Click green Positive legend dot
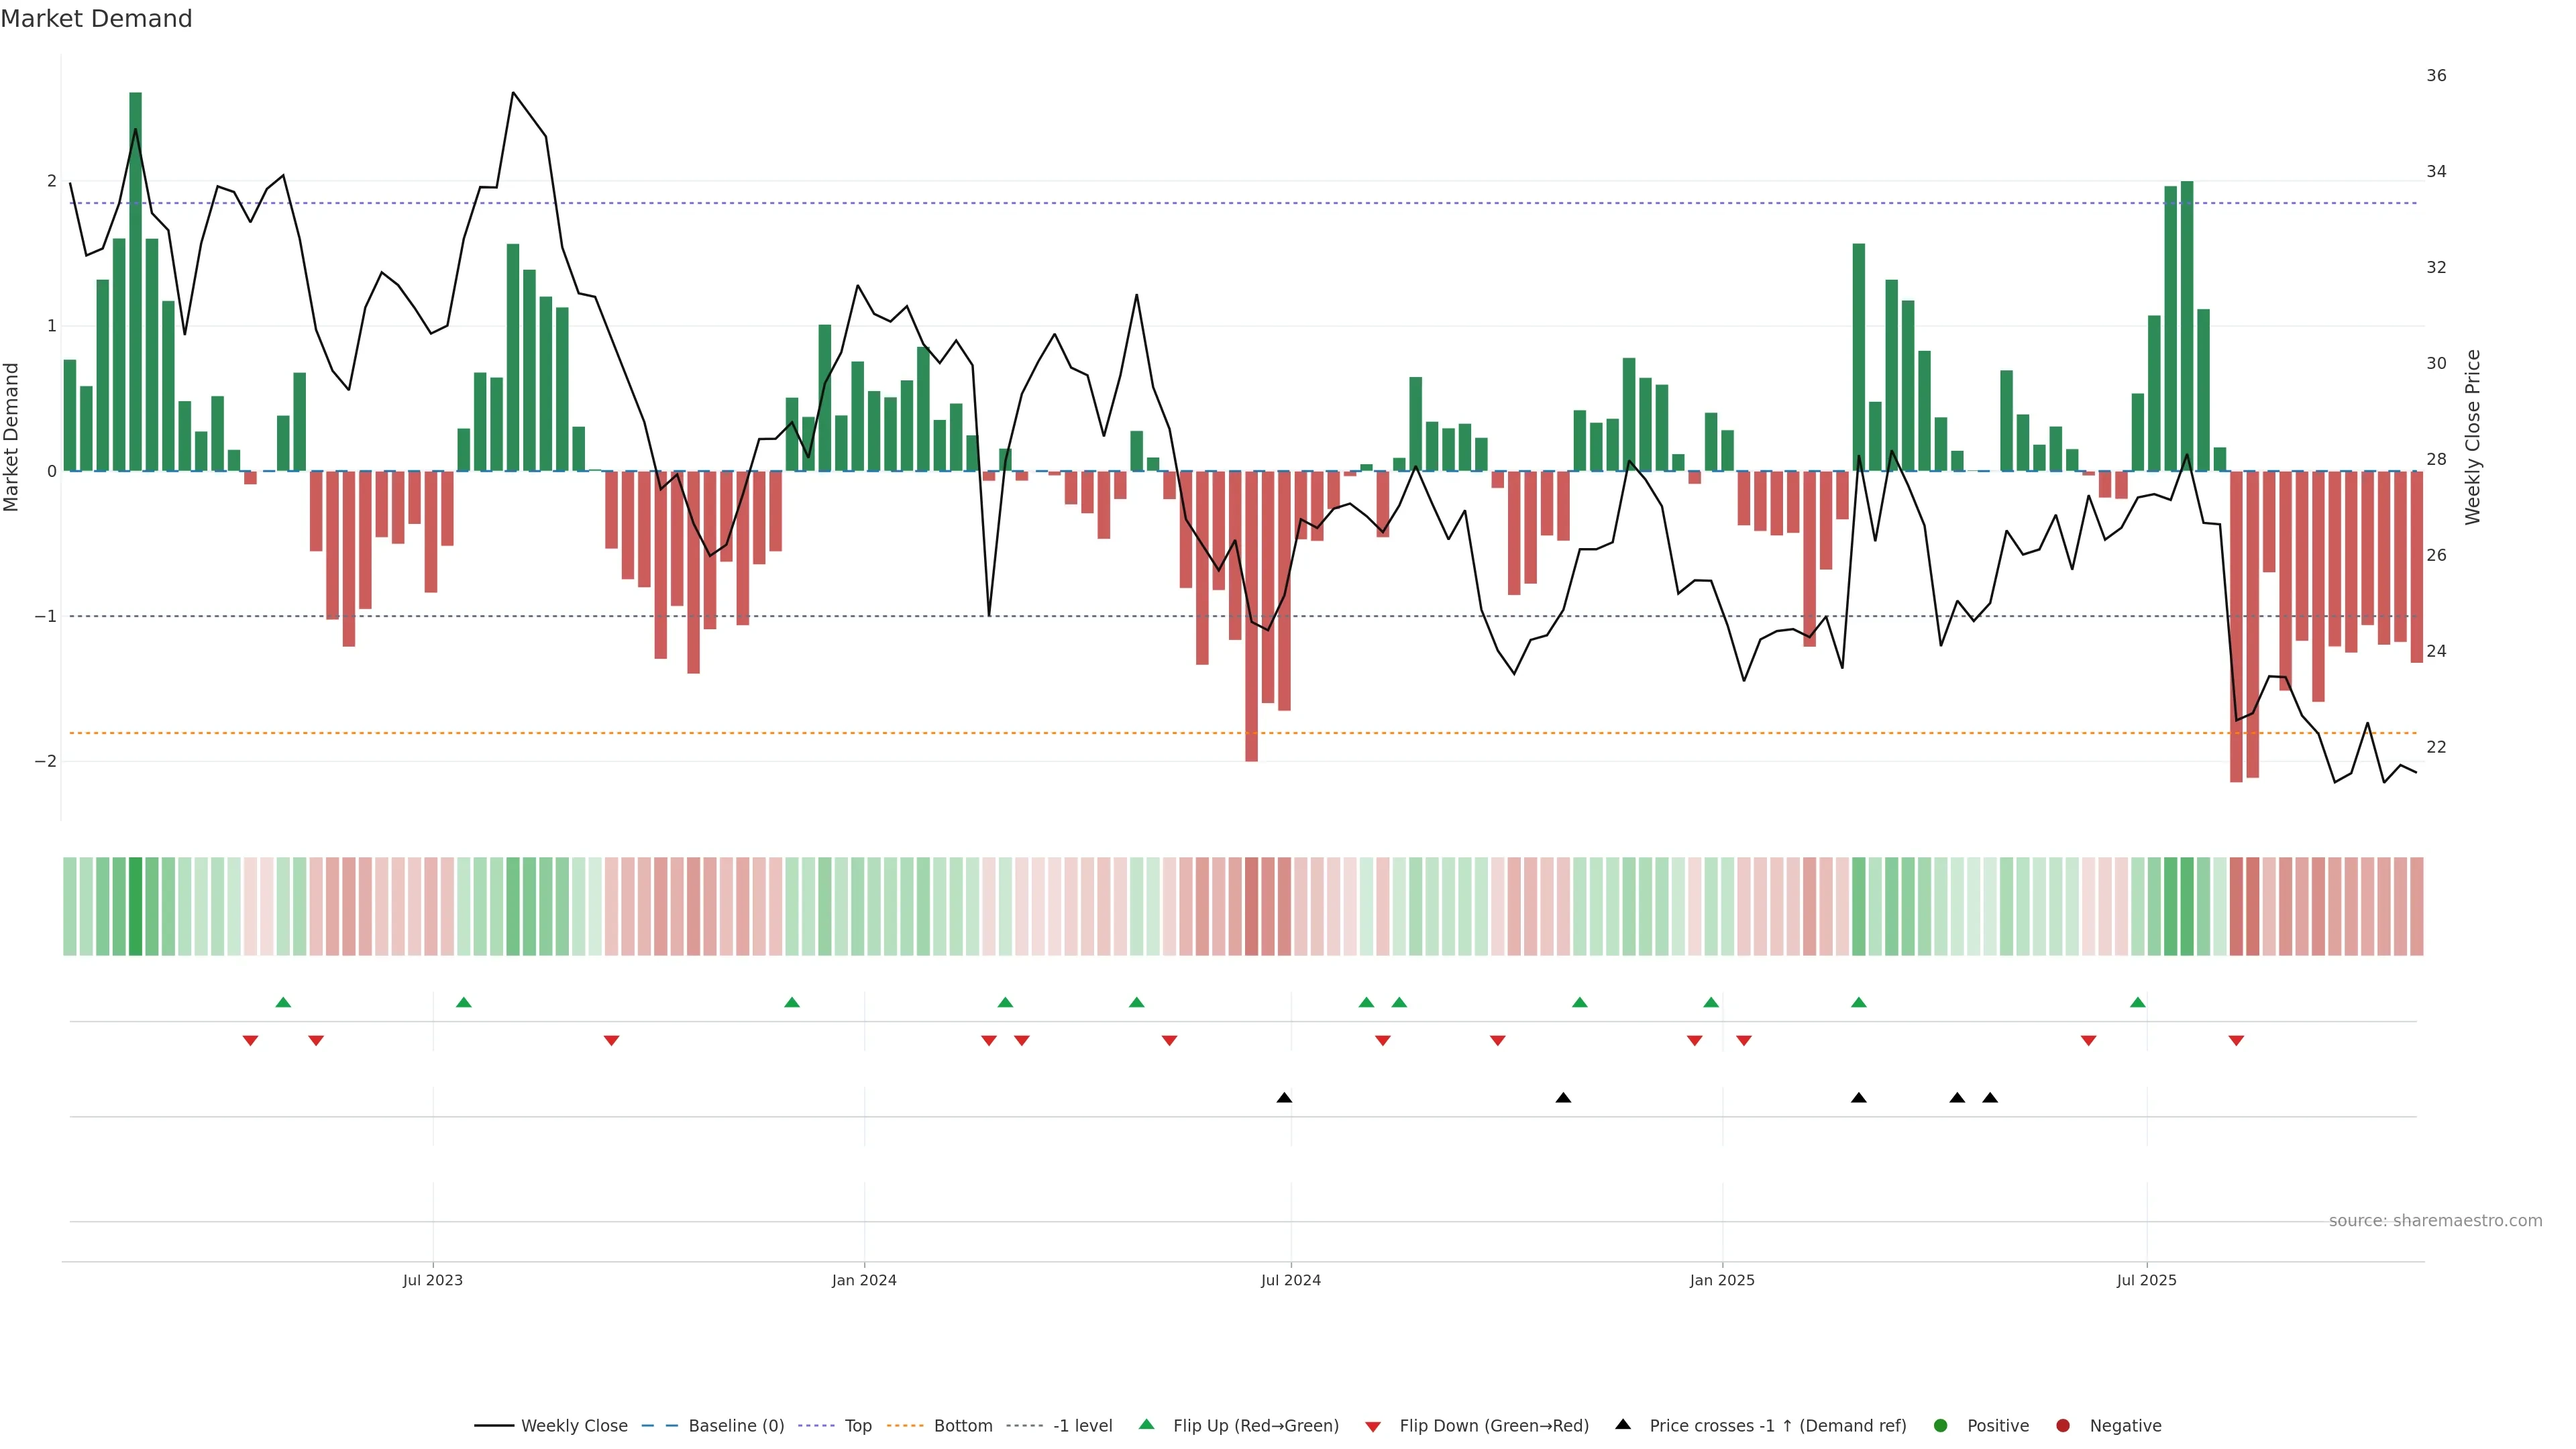This screenshot has width=2576, height=1449. (1941, 1425)
